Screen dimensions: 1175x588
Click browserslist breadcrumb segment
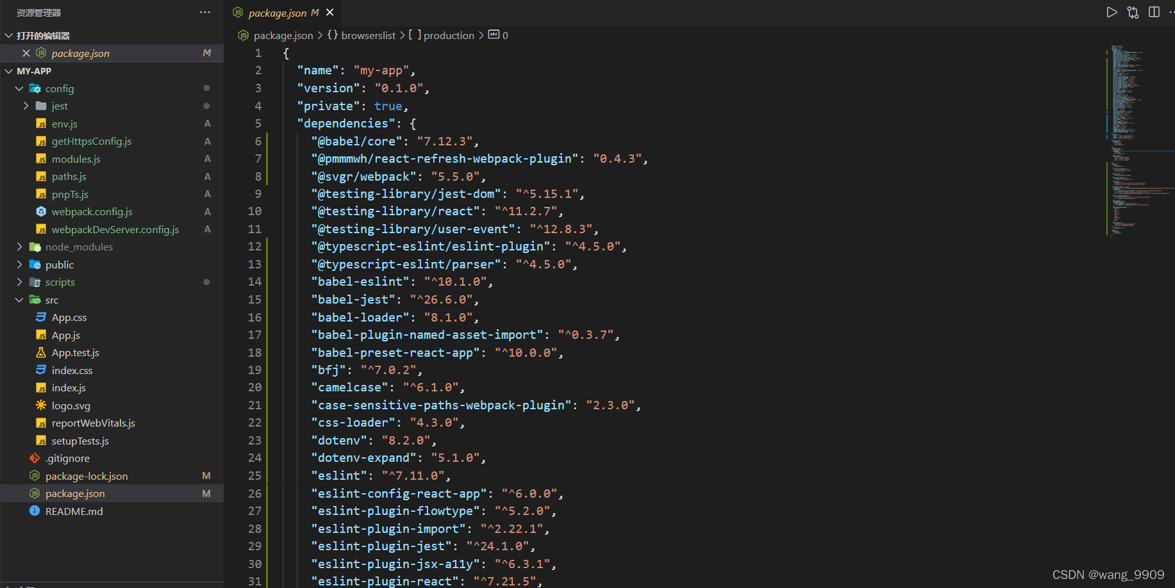pyautogui.click(x=368, y=35)
